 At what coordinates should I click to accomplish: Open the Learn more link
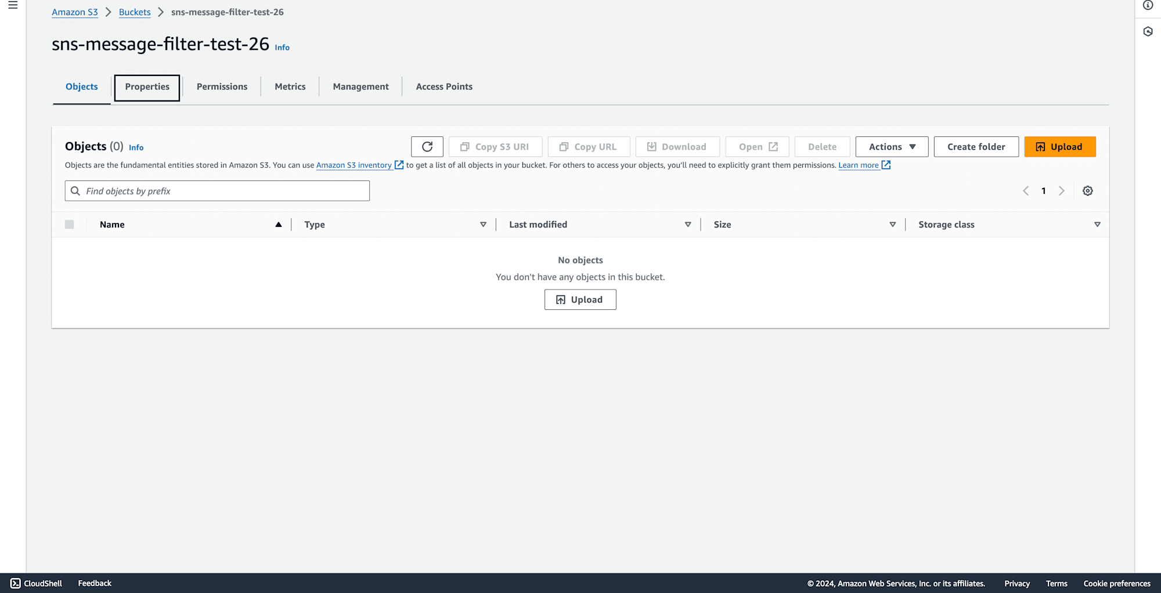pos(859,165)
